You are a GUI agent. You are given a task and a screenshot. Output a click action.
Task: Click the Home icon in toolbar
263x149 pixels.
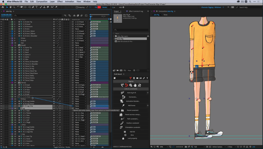tap(3, 7)
